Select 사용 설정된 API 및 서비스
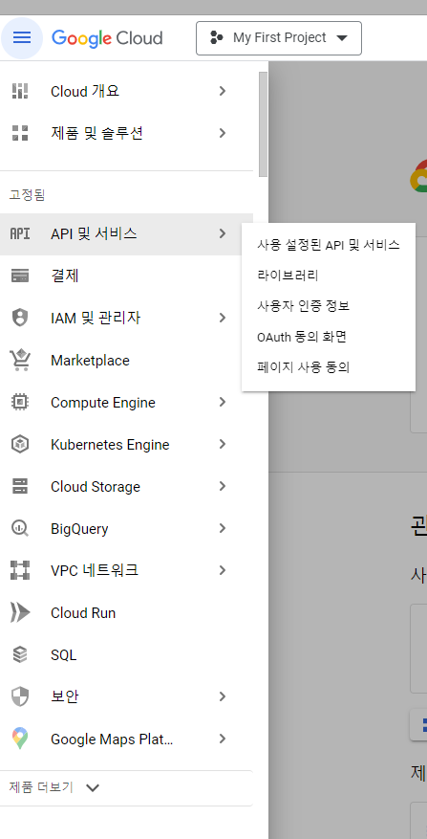 [329, 245]
